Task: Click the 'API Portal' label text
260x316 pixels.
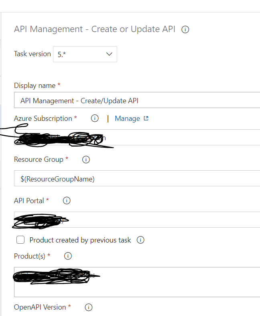Action: point(29,201)
